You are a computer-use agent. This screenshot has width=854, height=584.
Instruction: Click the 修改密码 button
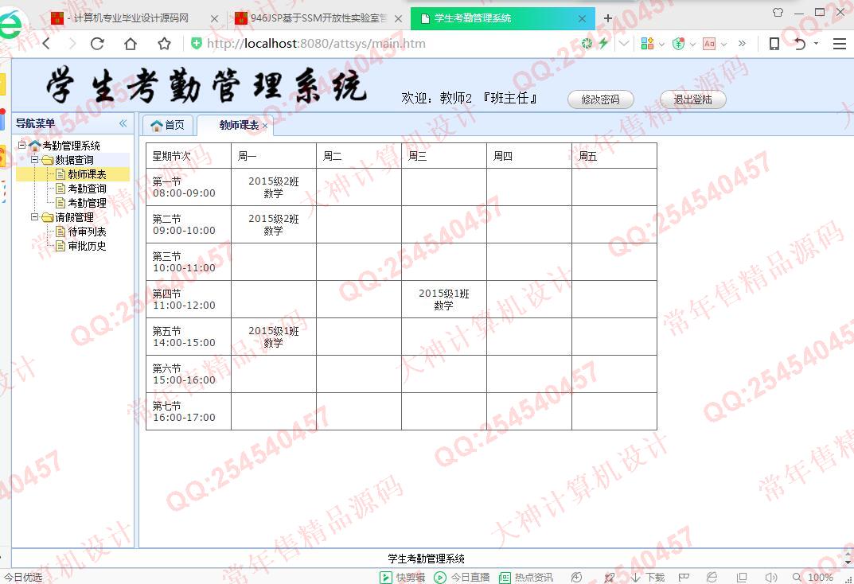click(601, 99)
